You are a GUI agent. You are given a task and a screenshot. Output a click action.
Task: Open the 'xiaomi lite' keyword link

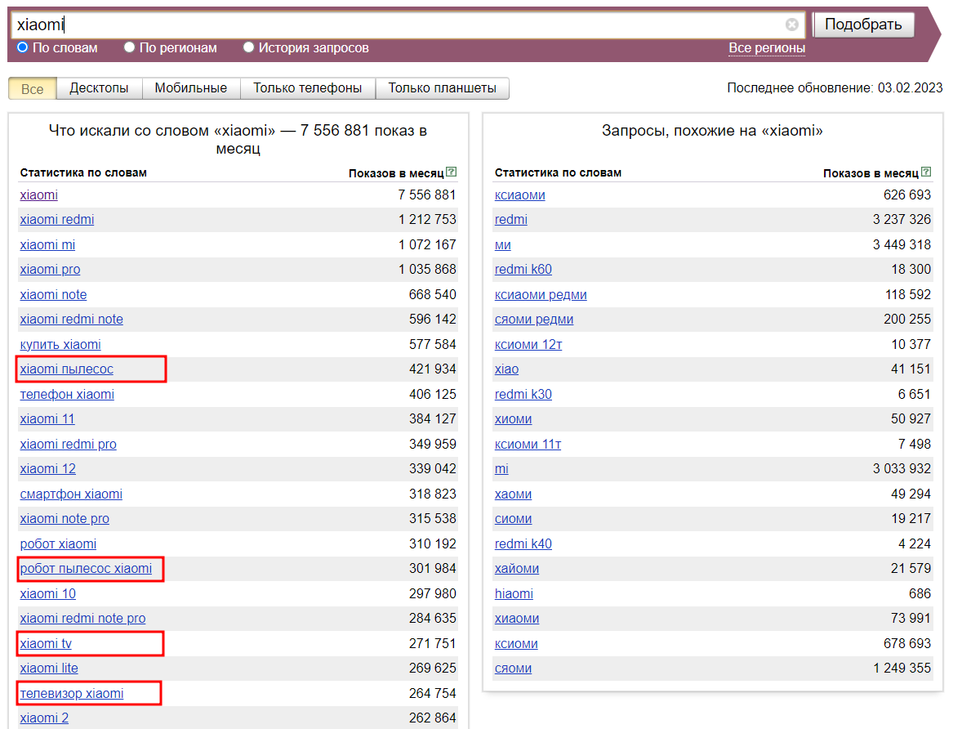point(49,669)
